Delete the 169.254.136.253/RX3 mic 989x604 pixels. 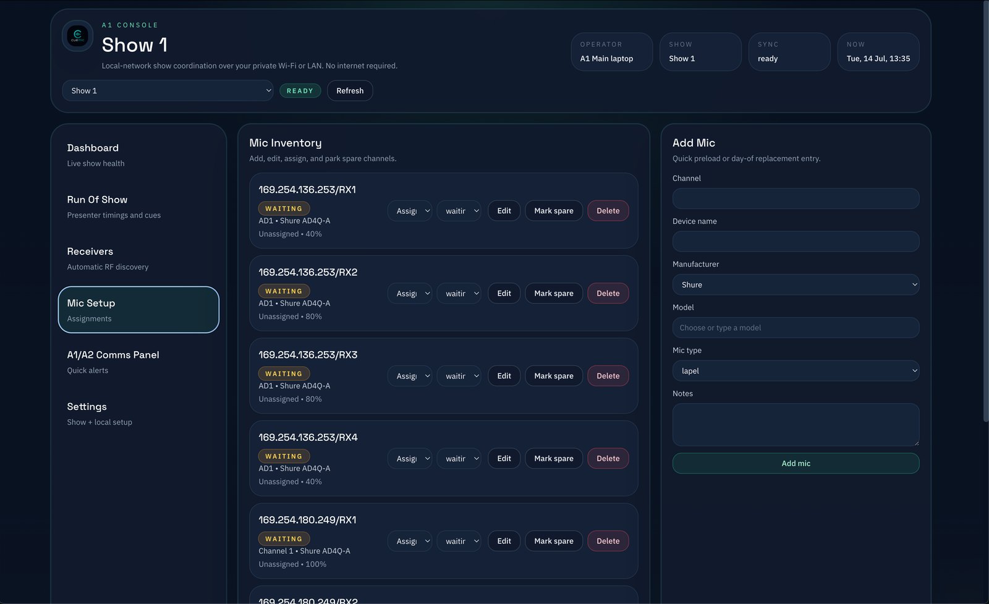(x=608, y=376)
